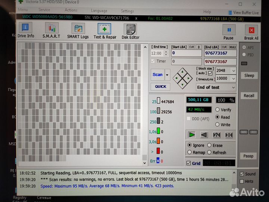
Task: Toggle the Grid checkbox
Action: 188,163
